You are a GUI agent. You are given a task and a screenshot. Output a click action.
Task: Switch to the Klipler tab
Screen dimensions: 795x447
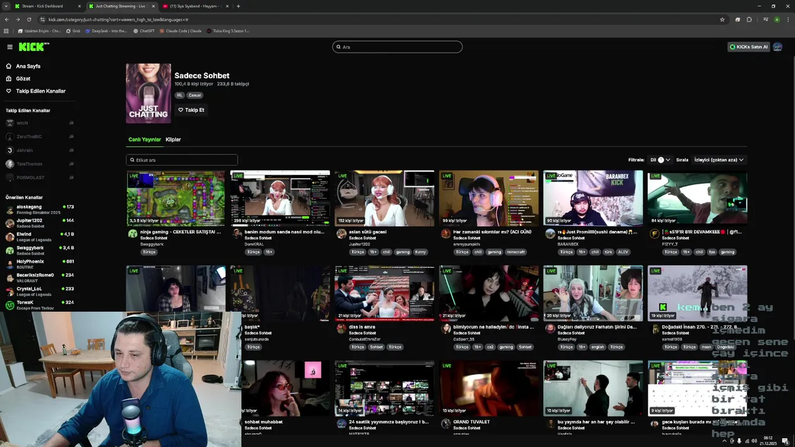[x=173, y=140]
